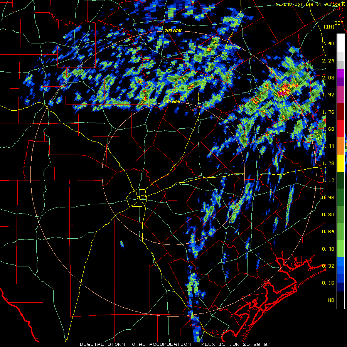Image resolution: width=347 pixels, height=347 pixels.
Task: Select the 1.28 scale value
Action: [328, 163]
